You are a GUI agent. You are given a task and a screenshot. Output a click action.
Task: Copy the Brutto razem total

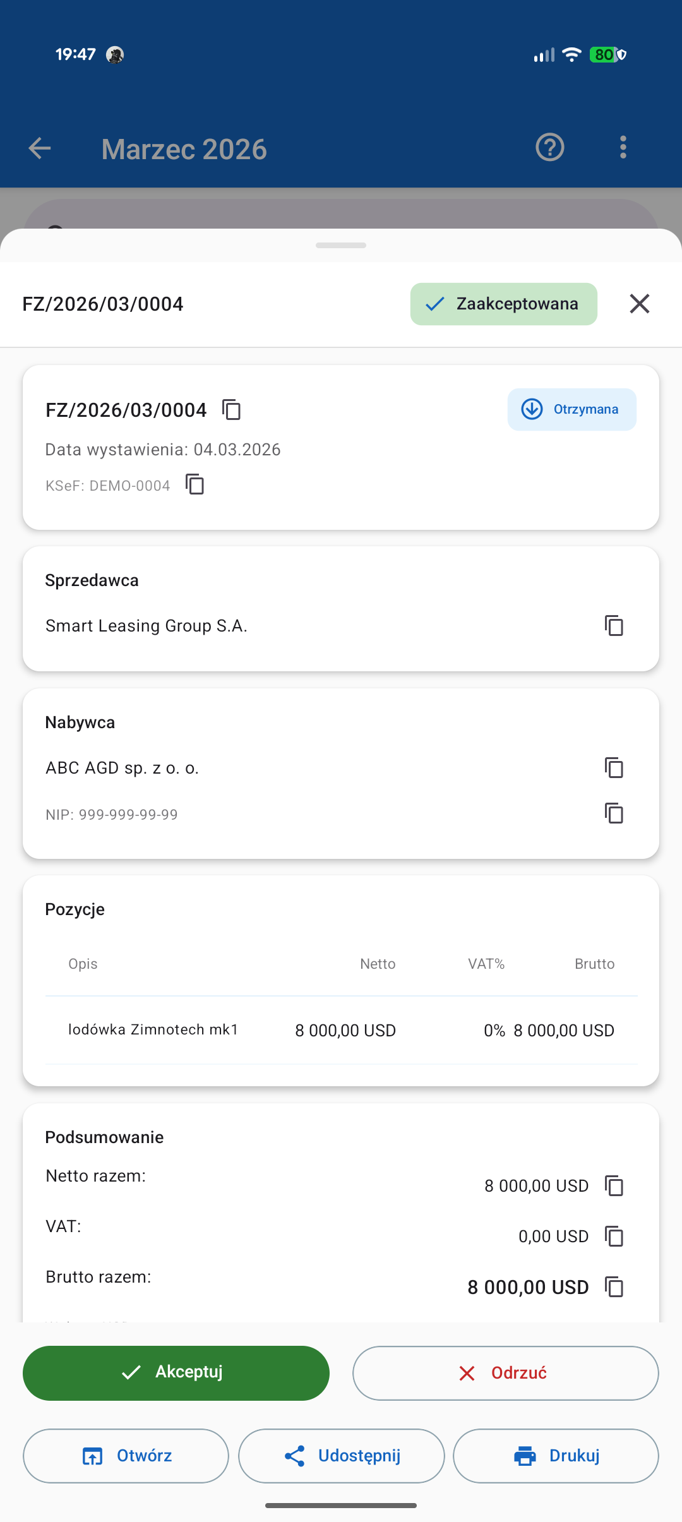click(x=614, y=1287)
